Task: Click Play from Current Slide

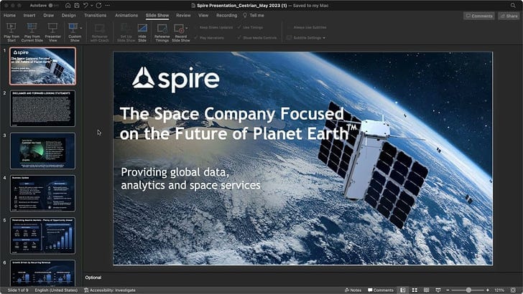Action: [32, 32]
